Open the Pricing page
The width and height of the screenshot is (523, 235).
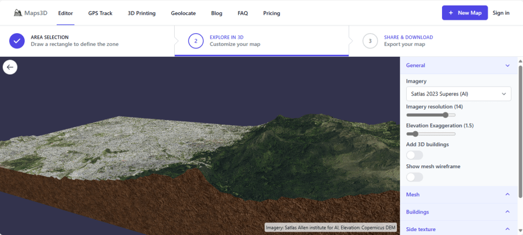click(x=271, y=13)
